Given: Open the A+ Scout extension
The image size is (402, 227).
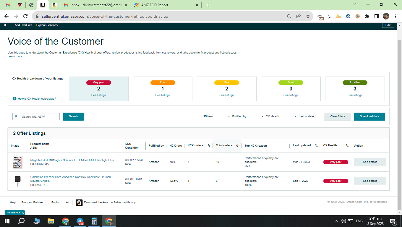Looking at the screenshot, I should pyautogui.click(x=339, y=17).
